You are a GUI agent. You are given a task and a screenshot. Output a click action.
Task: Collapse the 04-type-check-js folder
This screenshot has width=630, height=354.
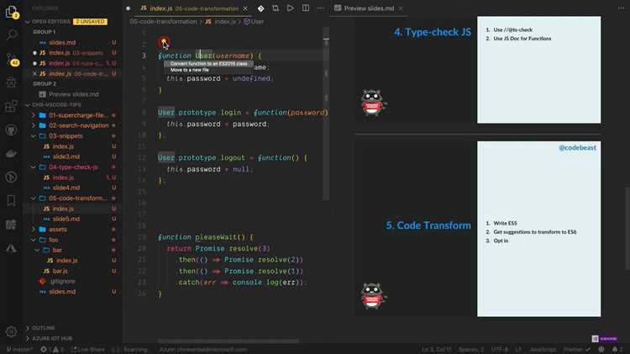[x=34, y=167]
